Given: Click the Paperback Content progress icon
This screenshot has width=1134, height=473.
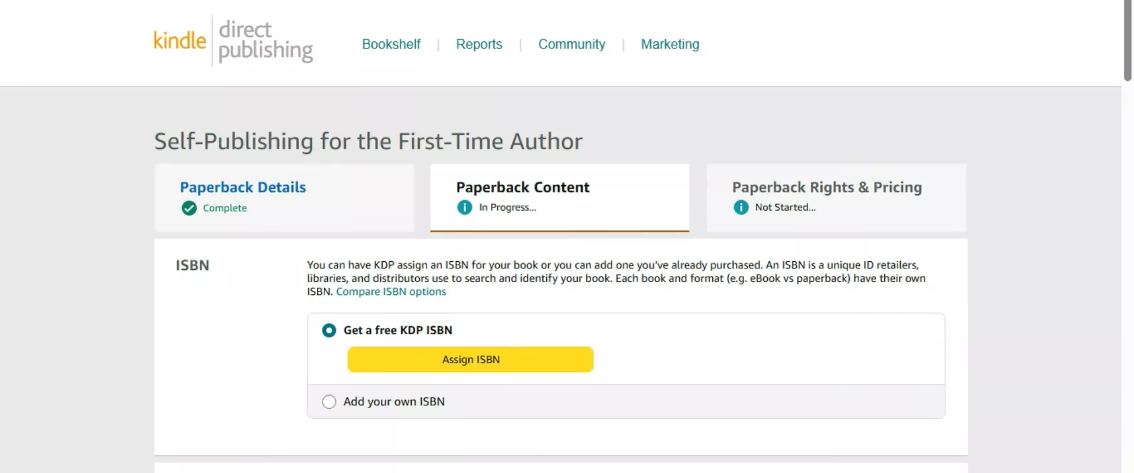Looking at the screenshot, I should (x=464, y=208).
